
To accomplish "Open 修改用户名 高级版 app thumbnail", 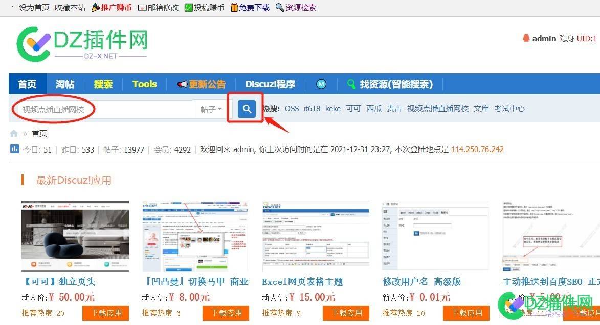I will pos(435,235).
